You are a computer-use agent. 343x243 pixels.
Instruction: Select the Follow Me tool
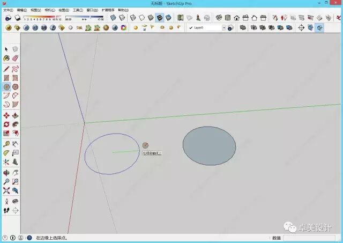(x=16, y=124)
